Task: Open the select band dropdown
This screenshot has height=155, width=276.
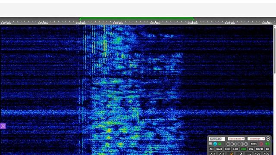Action: [236, 139]
